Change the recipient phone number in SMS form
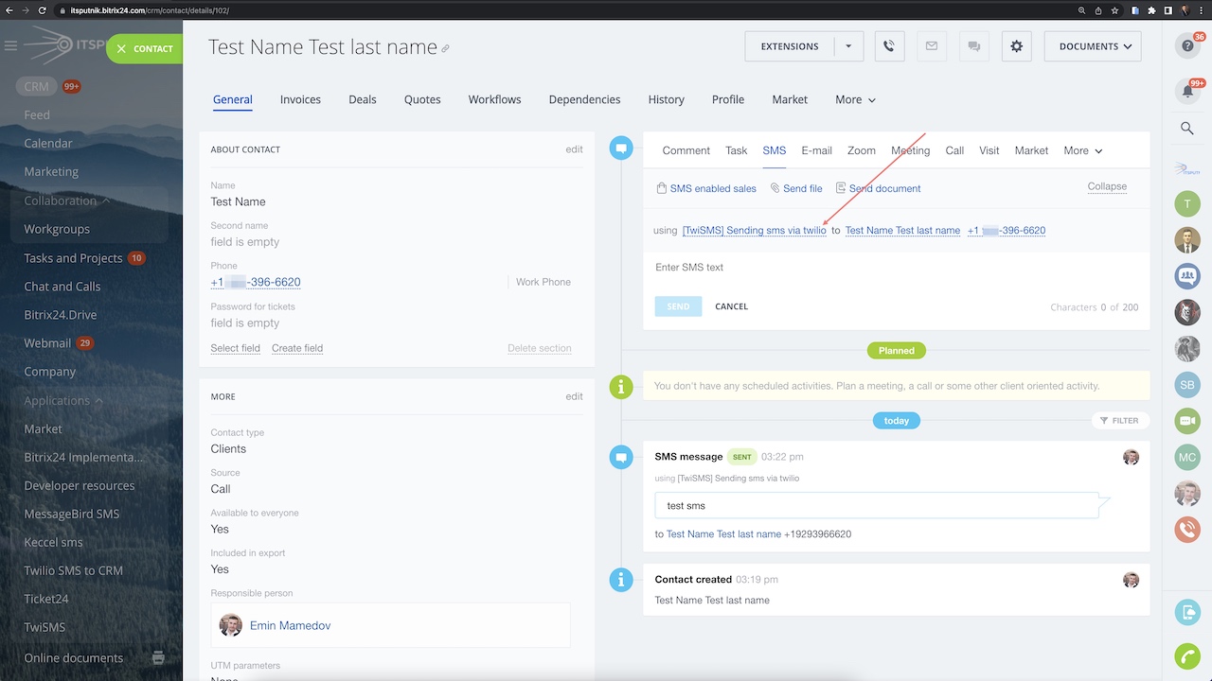Image resolution: width=1212 pixels, height=681 pixels. coord(1007,231)
